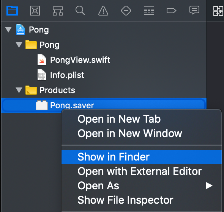
Task: Open the Source Control navigator
Action: point(35,10)
